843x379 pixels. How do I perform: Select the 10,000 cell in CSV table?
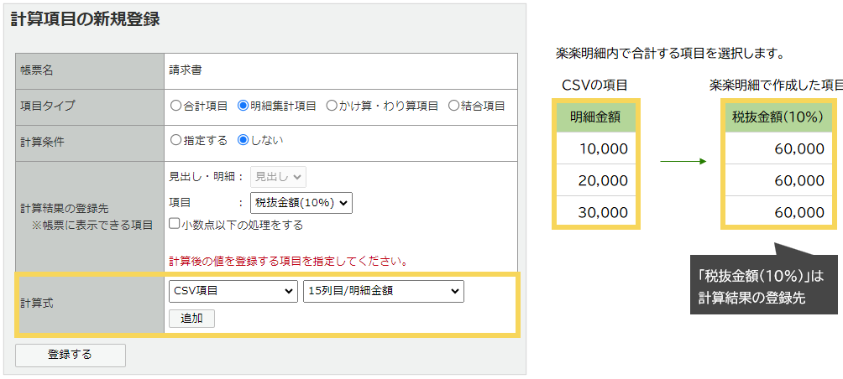coord(595,148)
